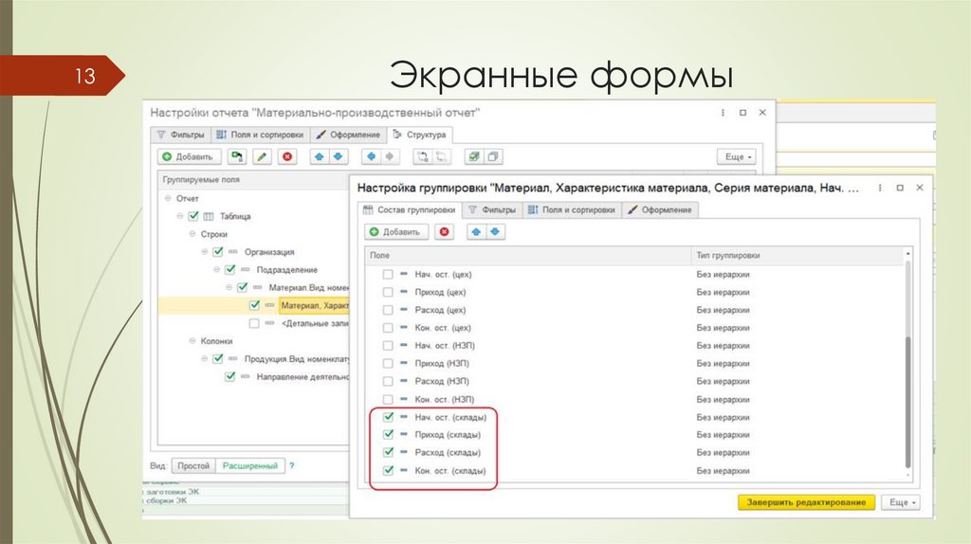Click the field icon before Подразделение
971x544 pixels.
pyautogui.click(x=246, y=270)
